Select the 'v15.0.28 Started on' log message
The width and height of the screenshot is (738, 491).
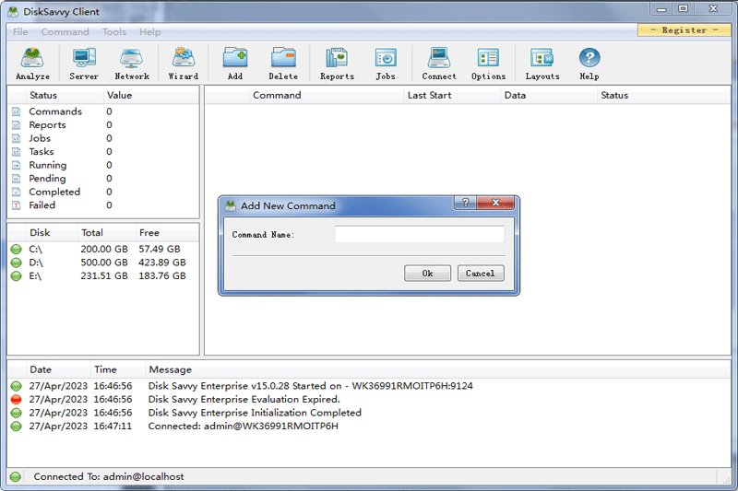[x=310, y=386]
